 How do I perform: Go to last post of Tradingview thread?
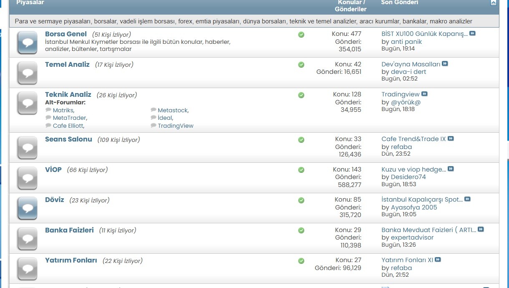[x=424, y=94]
